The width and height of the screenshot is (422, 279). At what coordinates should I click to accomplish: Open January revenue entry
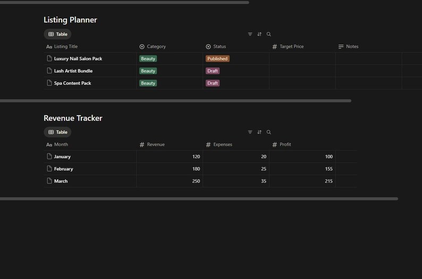(x=62, y=156)
